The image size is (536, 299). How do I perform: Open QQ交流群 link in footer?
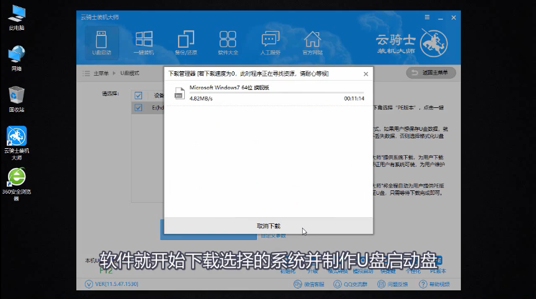[351, 284]
